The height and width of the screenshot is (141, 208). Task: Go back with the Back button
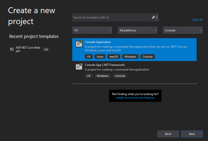point(168,134)
